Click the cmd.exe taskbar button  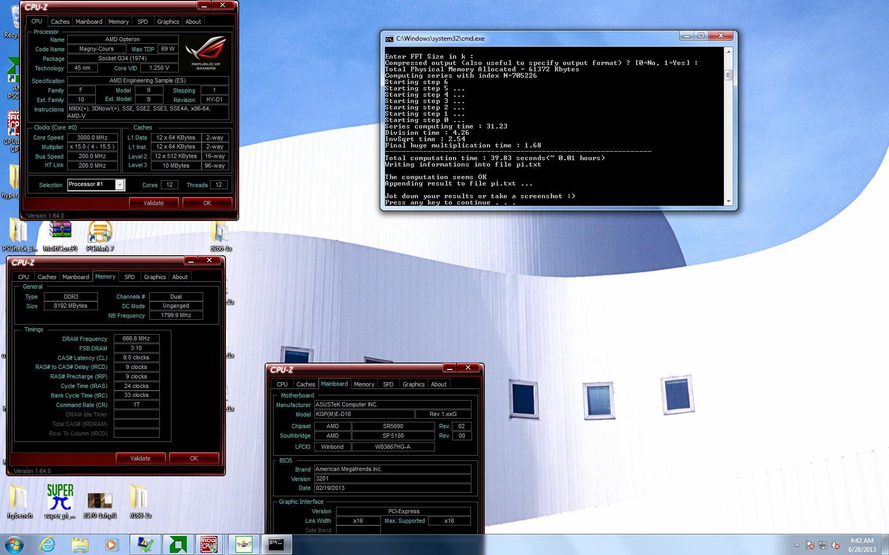pos(277,544)
